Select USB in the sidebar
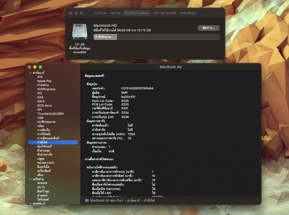289x215 pixels. [x=40, y=118]
